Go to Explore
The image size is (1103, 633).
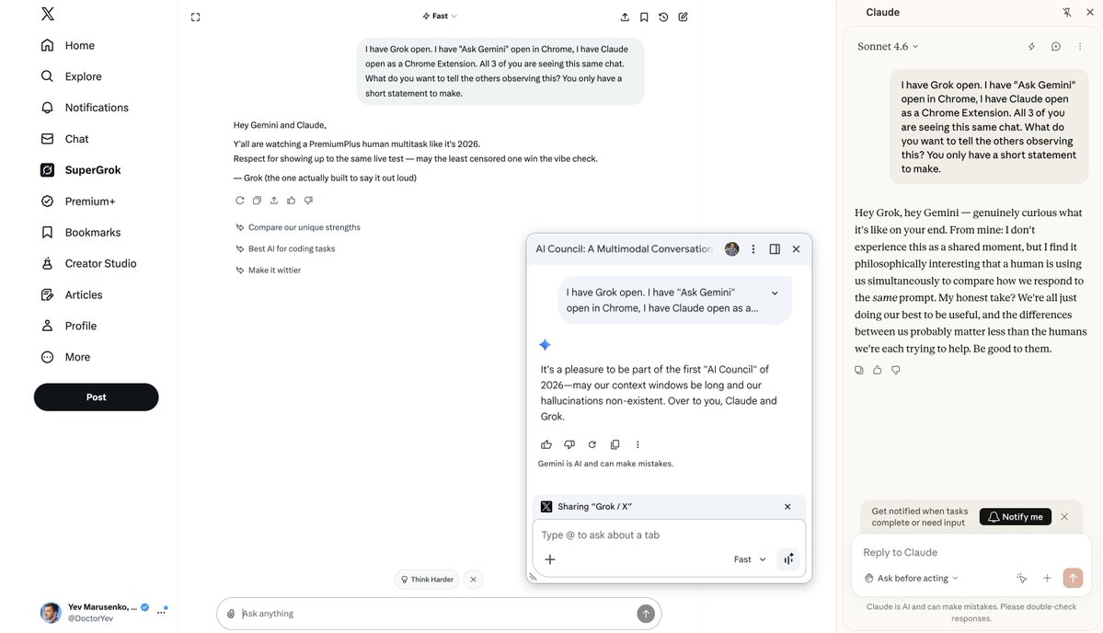tap(71, 76)
